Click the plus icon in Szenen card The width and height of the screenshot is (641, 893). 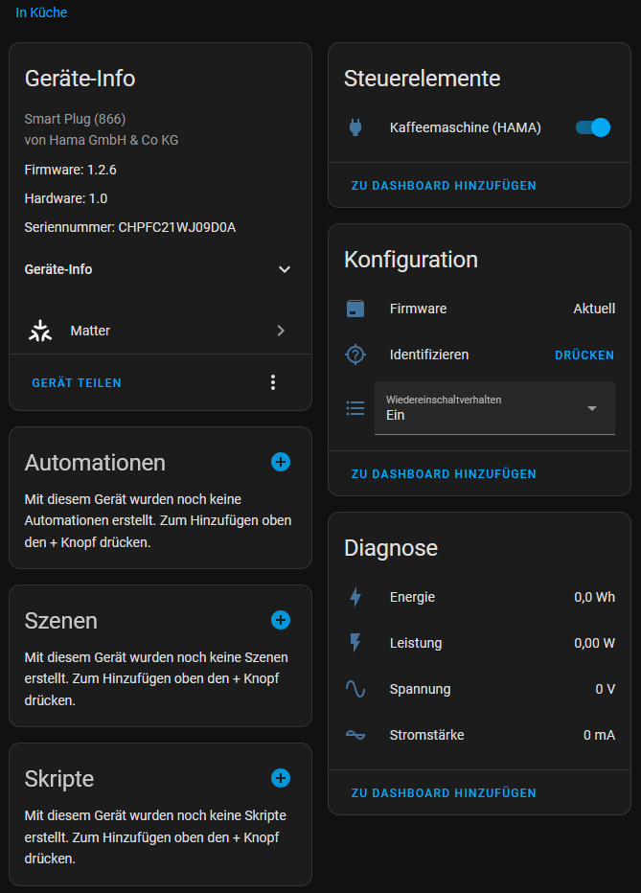281,620
